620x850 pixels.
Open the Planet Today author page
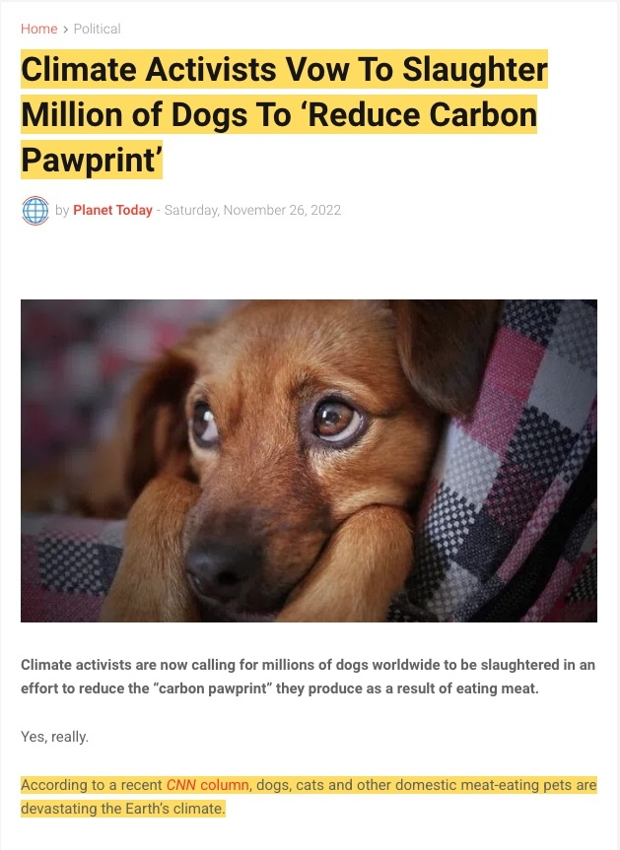(x=112, y=211)
